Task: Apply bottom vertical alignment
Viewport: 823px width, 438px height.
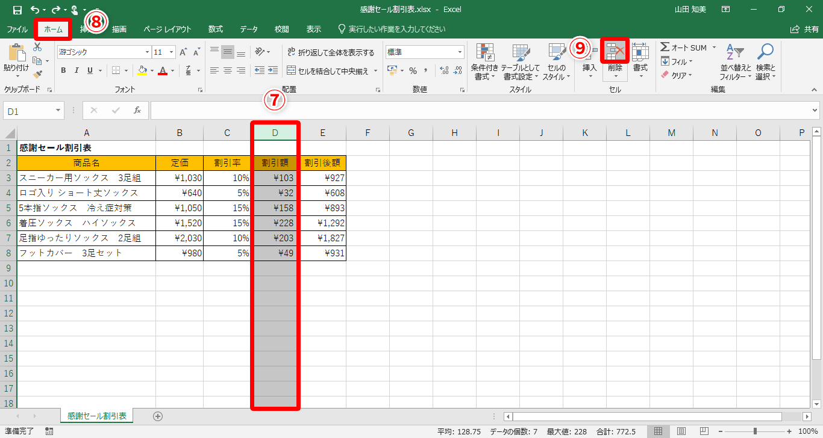Action: (x=241, y=52)
